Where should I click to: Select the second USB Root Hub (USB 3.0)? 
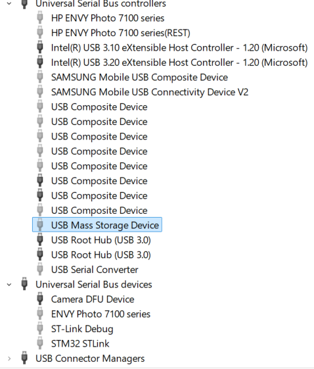tap(101, 255)
